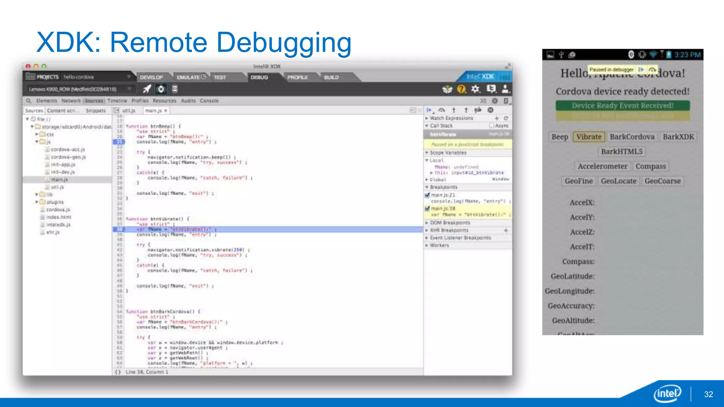Viewport: 724px width, 407px height.
Task: Switch to the BUILD tab
Action: 332,77
